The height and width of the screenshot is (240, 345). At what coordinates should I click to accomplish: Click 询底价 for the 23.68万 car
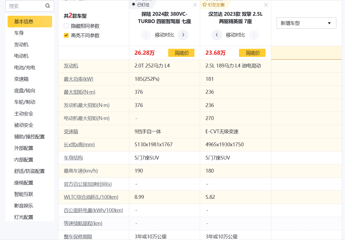click(252, 53)
